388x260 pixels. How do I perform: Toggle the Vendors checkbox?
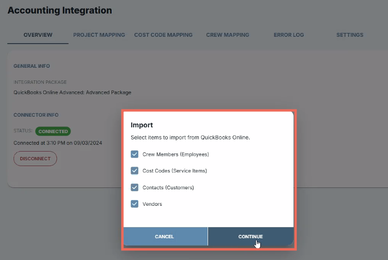134,204
